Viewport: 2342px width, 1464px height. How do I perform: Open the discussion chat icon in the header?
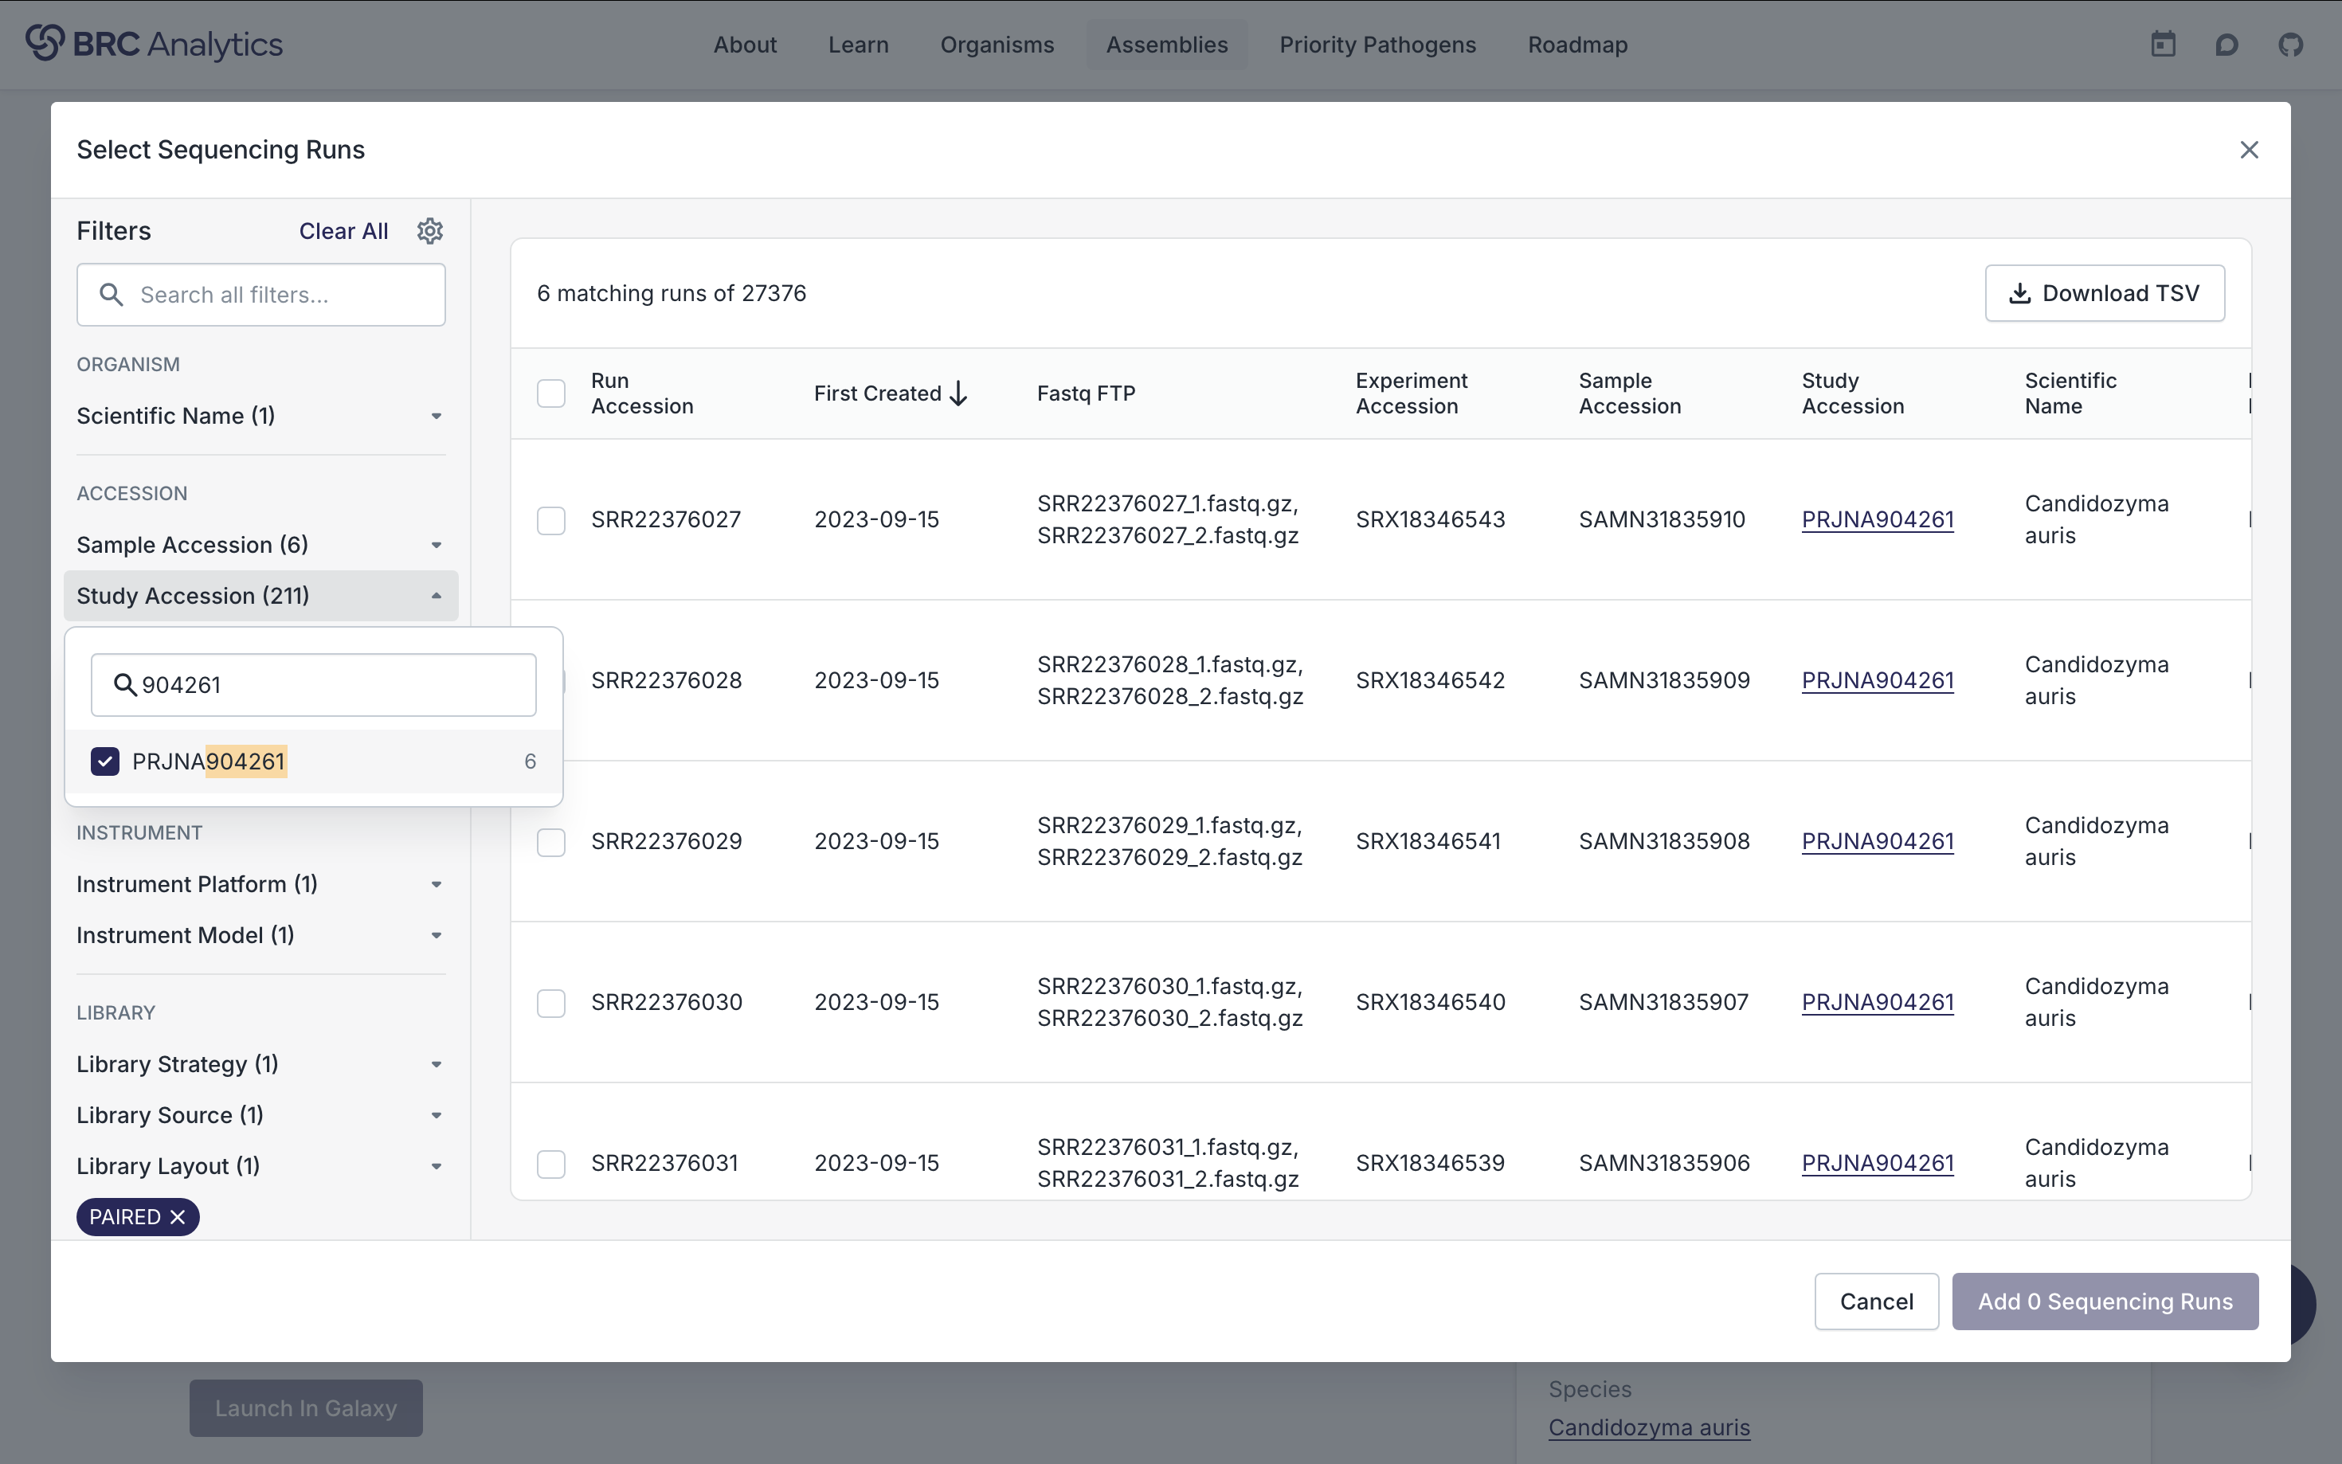[2226, 44]
